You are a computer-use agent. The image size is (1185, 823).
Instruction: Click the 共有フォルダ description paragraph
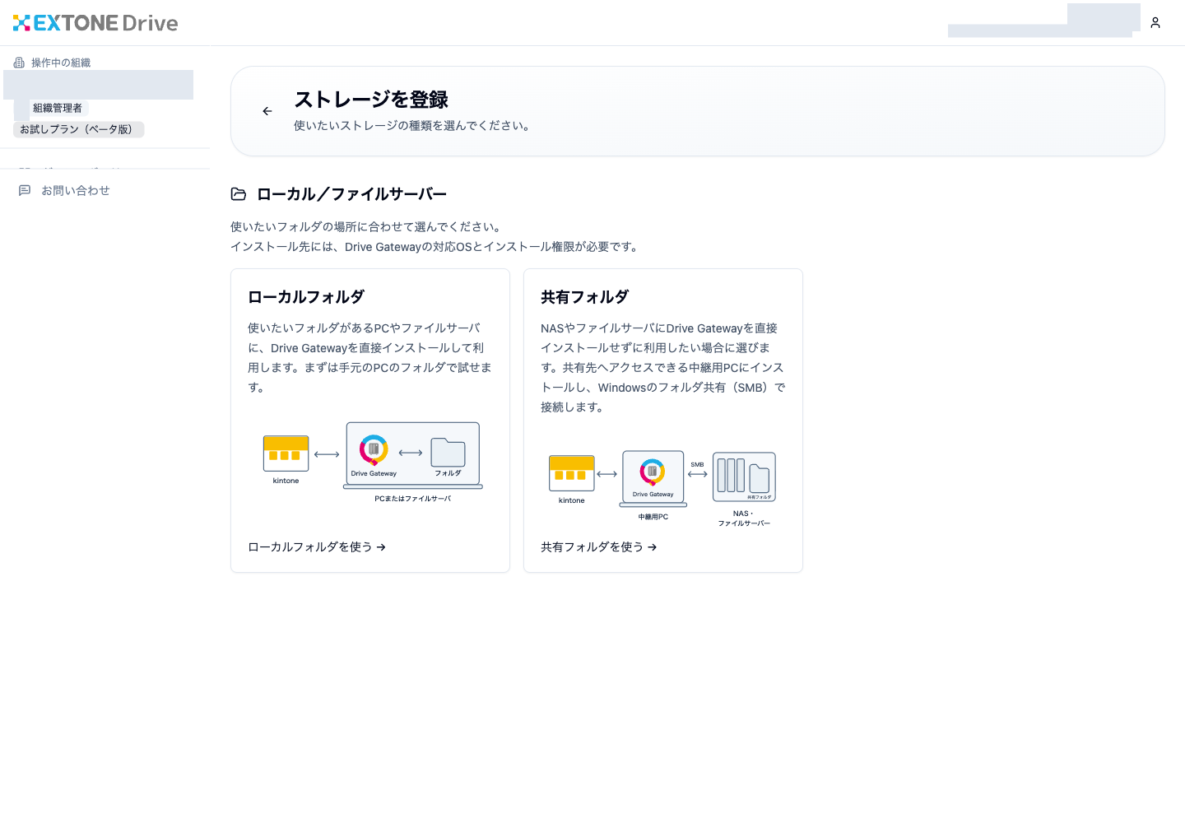[x=662, y=368]
